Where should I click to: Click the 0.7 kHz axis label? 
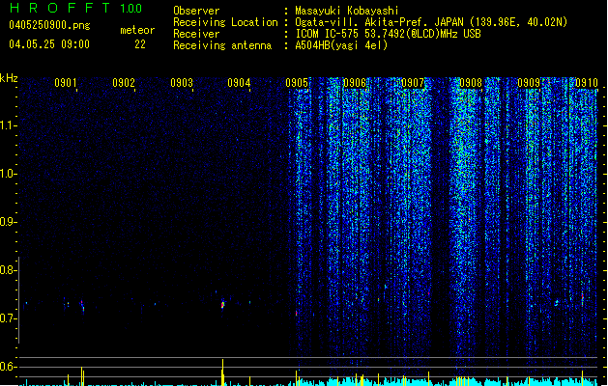pos(9,318)
